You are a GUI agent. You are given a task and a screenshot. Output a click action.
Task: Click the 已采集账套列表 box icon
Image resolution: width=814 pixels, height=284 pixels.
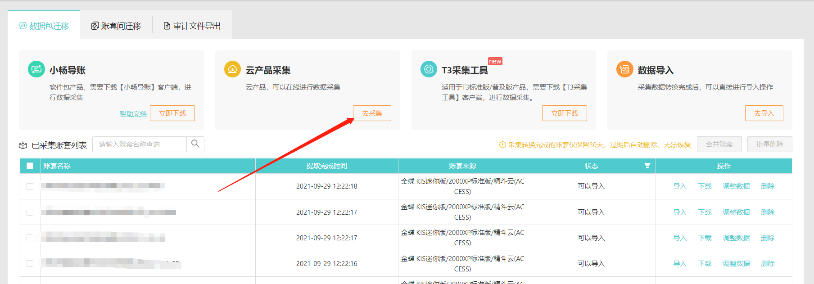[23, 145]
